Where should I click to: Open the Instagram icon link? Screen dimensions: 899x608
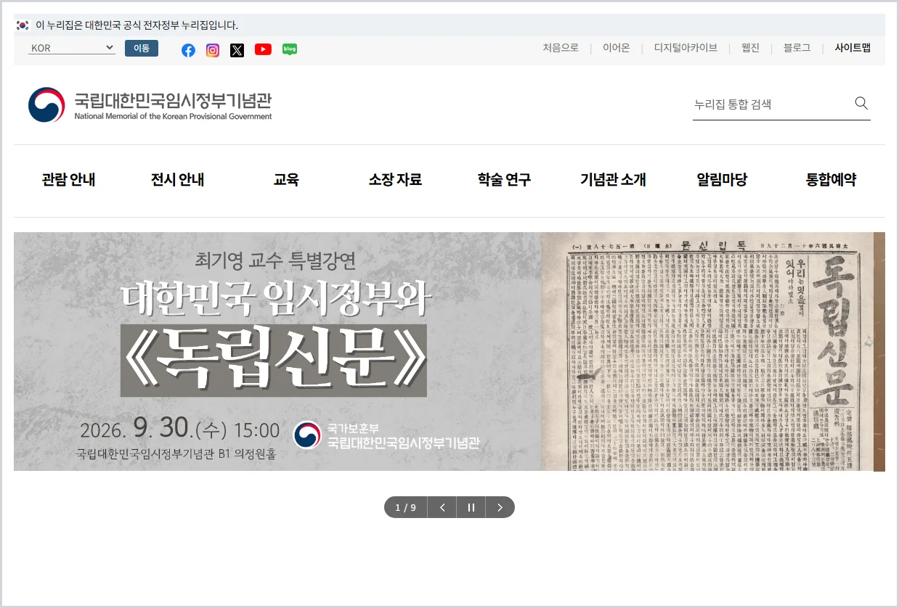coord(213,50)
